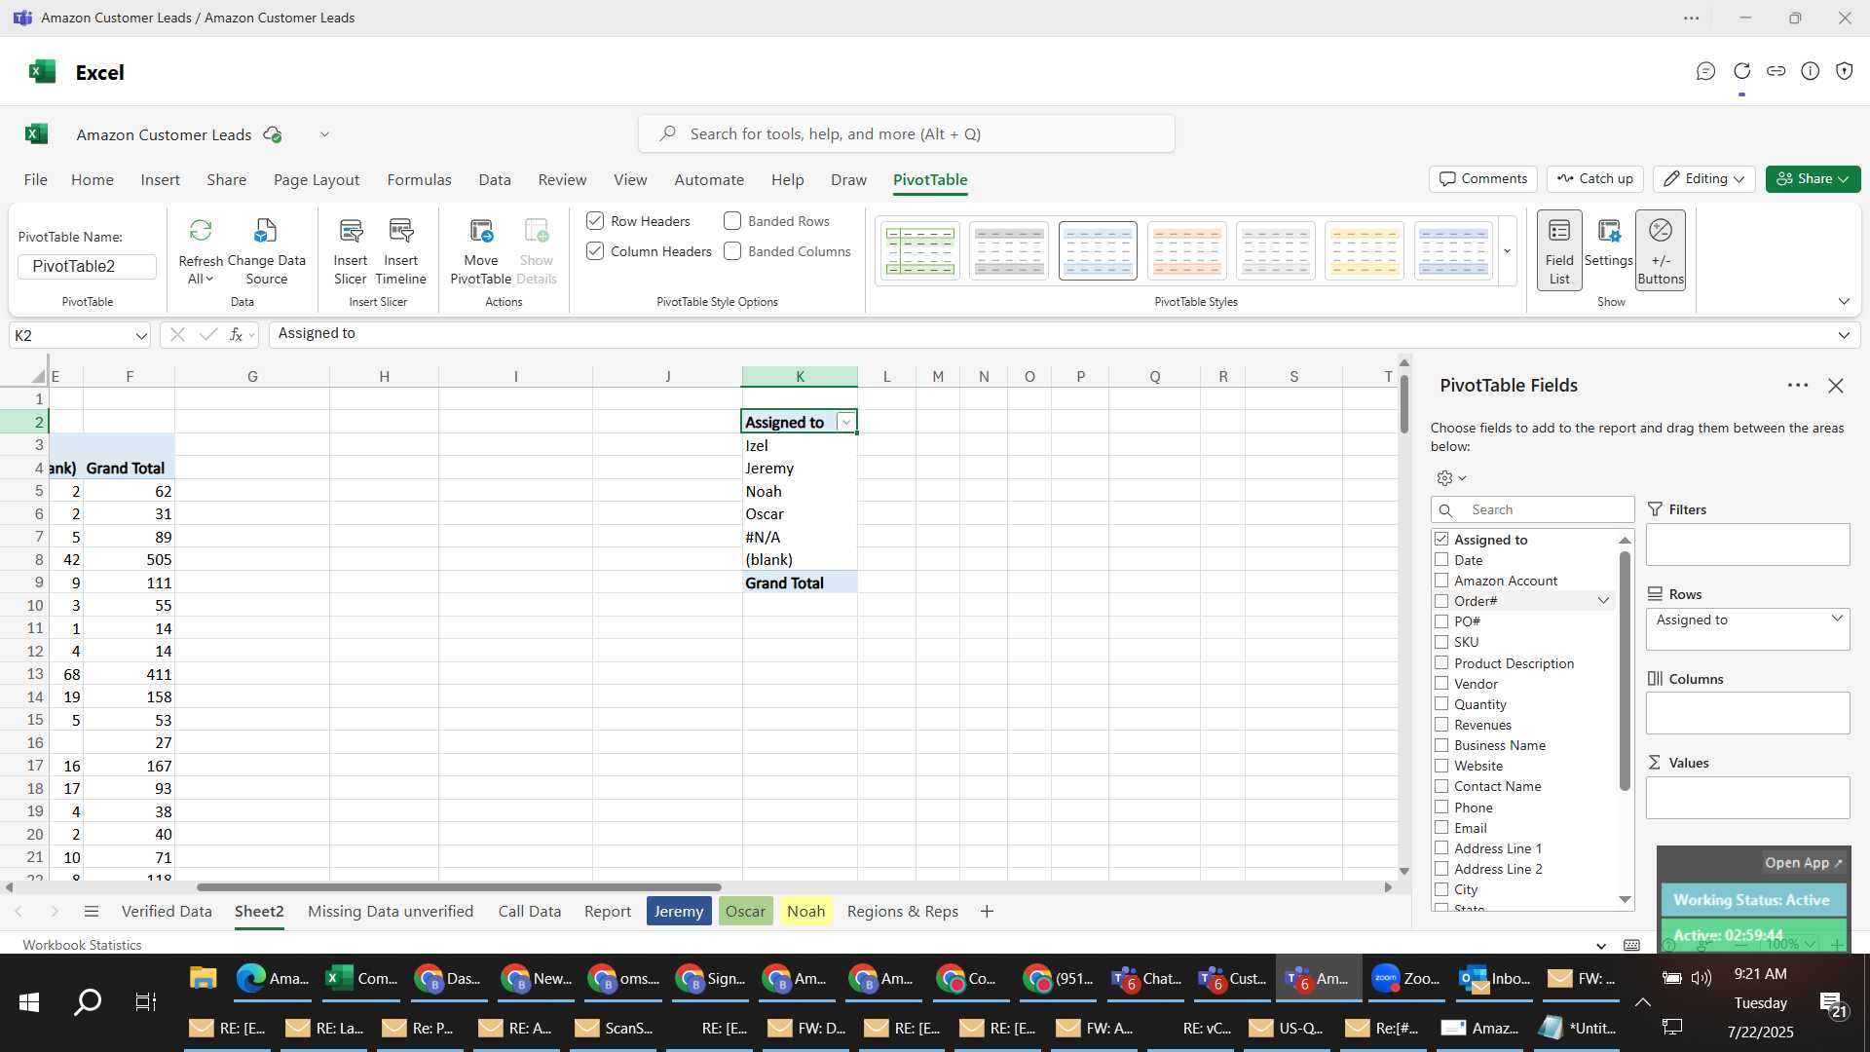Open File Explorer from the taskbar
This screenshot has height=1052, width=1870.
(203, 978)
